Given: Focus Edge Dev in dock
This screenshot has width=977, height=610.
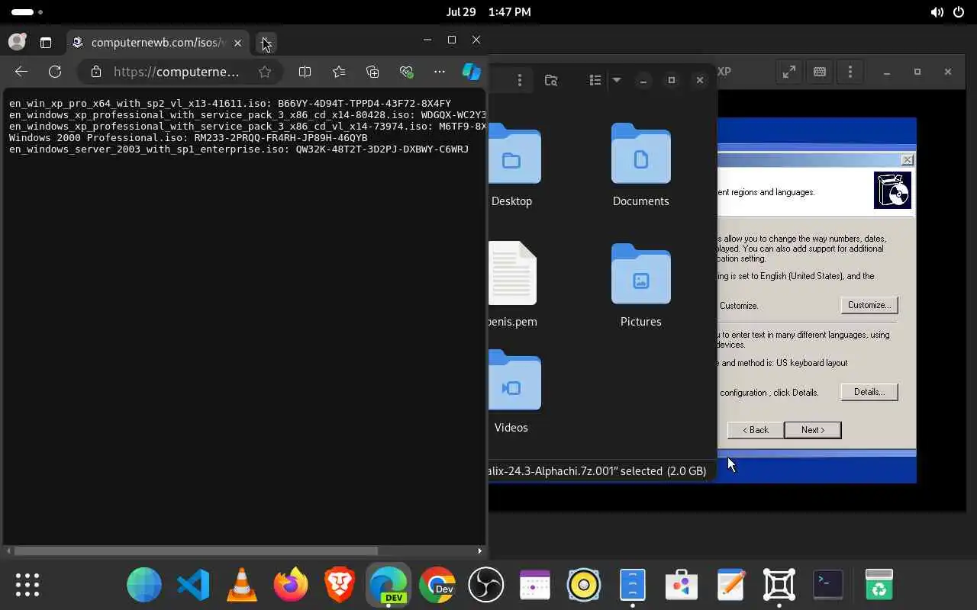Looking at the screenshot, I should [389, 585].
